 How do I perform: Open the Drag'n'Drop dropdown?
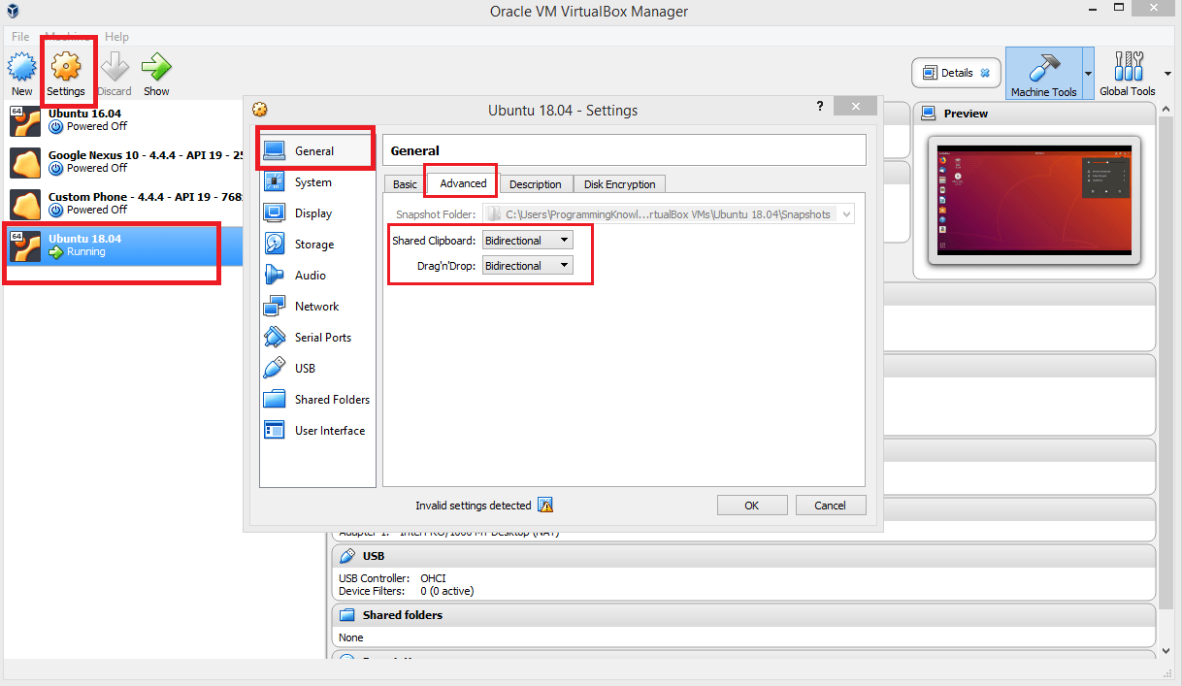click(528, 265)
